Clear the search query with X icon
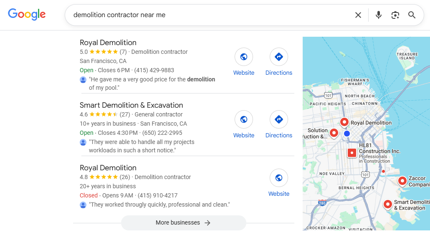The image size is (430, 240). 358,15
